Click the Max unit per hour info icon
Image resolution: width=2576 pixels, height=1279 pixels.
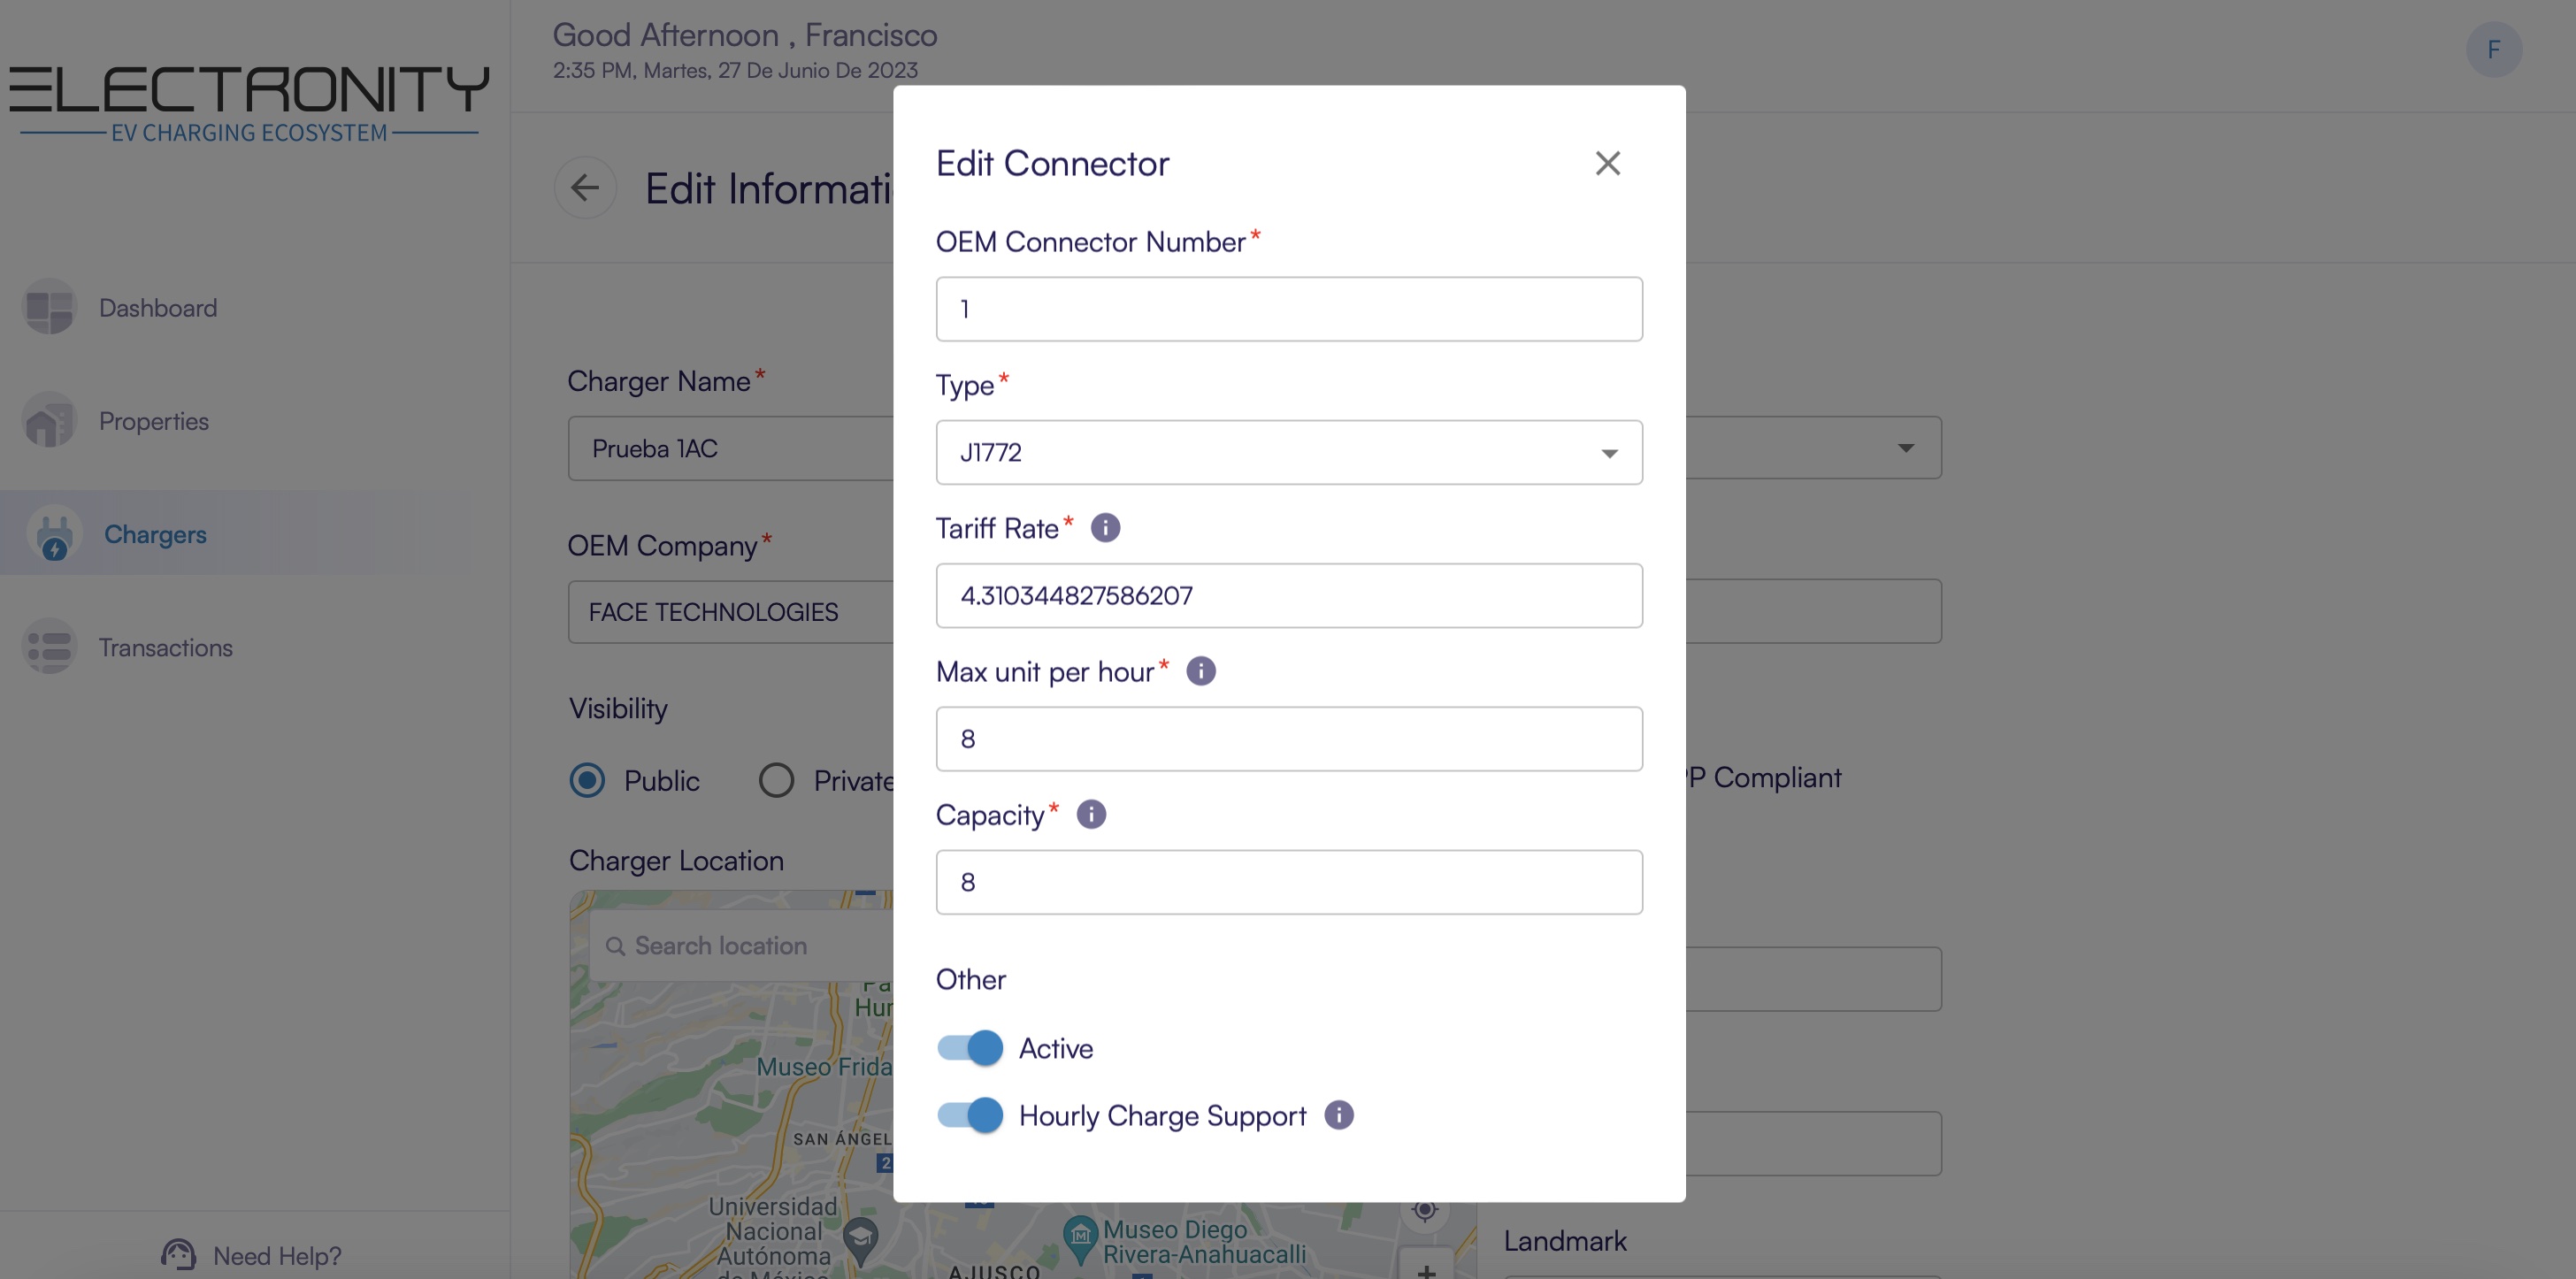(1200, 671)
